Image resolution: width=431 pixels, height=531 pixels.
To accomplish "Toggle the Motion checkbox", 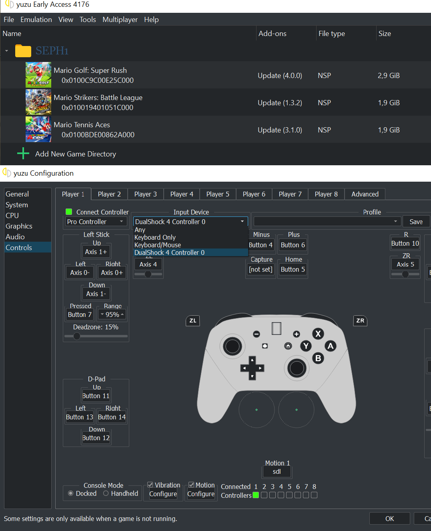I will tap(191, 485).
